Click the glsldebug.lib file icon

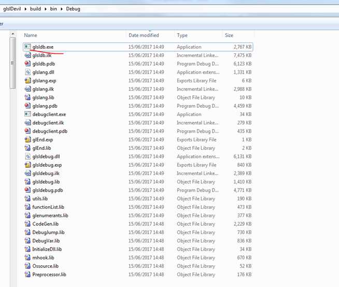click(x=27, y=181)
